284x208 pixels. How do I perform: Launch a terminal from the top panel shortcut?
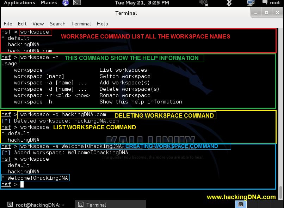(x=77, y=3)
